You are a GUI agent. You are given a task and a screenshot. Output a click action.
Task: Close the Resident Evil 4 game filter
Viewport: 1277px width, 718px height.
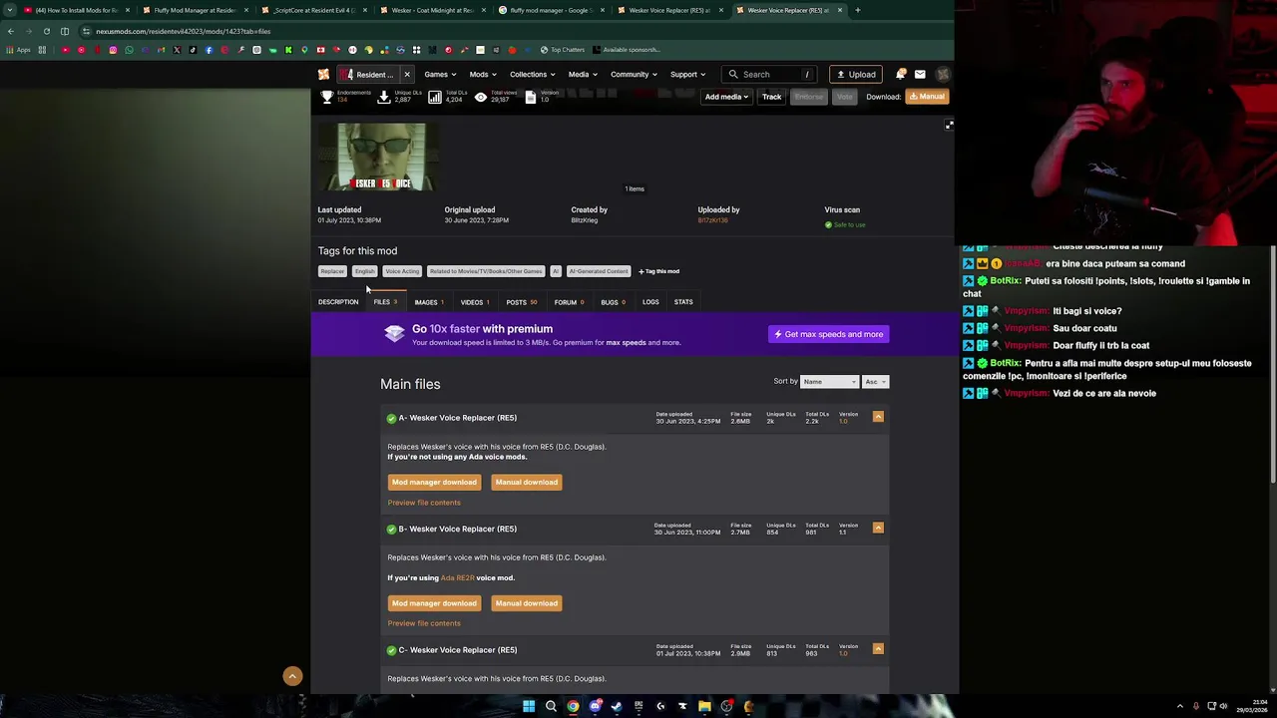407,74
